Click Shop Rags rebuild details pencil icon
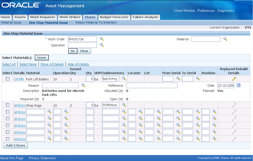The image size is (253, 161). click(x=234, y=105)
